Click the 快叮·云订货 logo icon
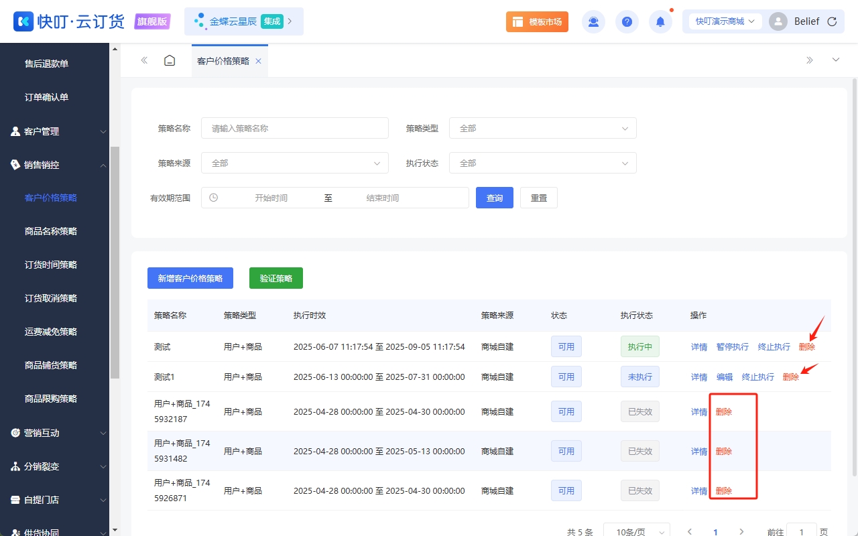 [x=24, y=21]
